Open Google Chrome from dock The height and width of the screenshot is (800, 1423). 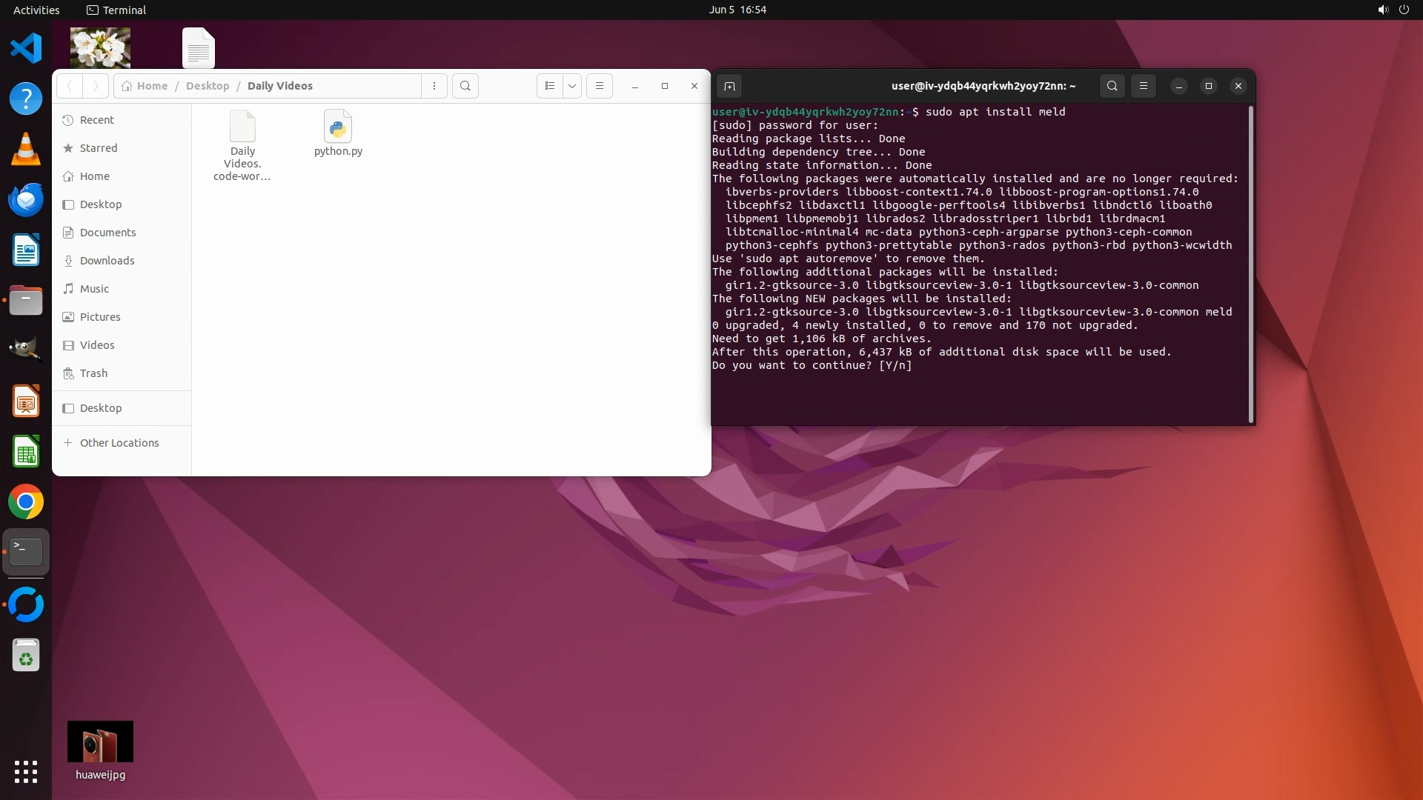click(x=26, y=502)
